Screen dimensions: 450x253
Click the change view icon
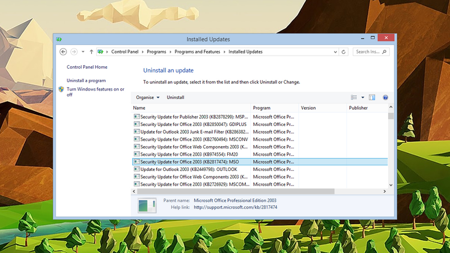pos(354,97)
